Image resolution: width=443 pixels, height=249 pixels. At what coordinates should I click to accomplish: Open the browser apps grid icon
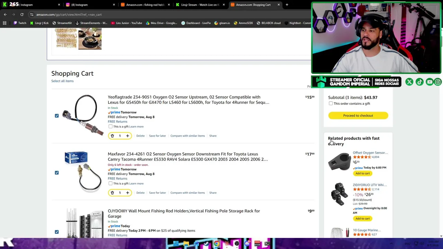[4, 23]
